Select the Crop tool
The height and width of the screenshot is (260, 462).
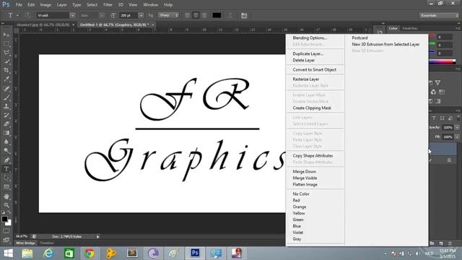[6, 71]
